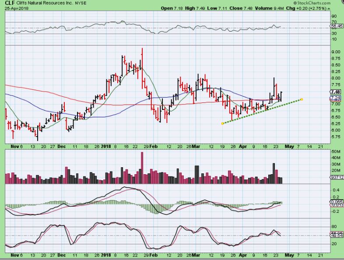Click the 6.00 price axis label

pos(336,130)
